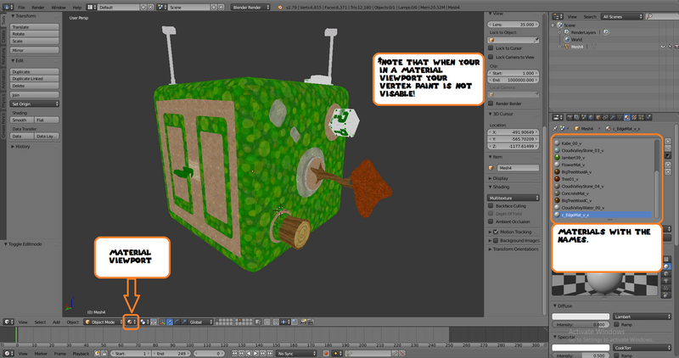Expand the History panel
This screenshot has height=358, width=679.
coord(23,147)
